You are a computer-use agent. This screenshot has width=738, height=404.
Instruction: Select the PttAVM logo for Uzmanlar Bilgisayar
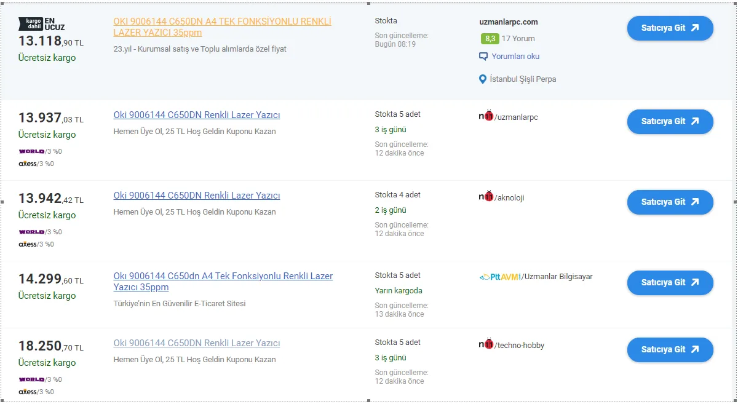499,277
